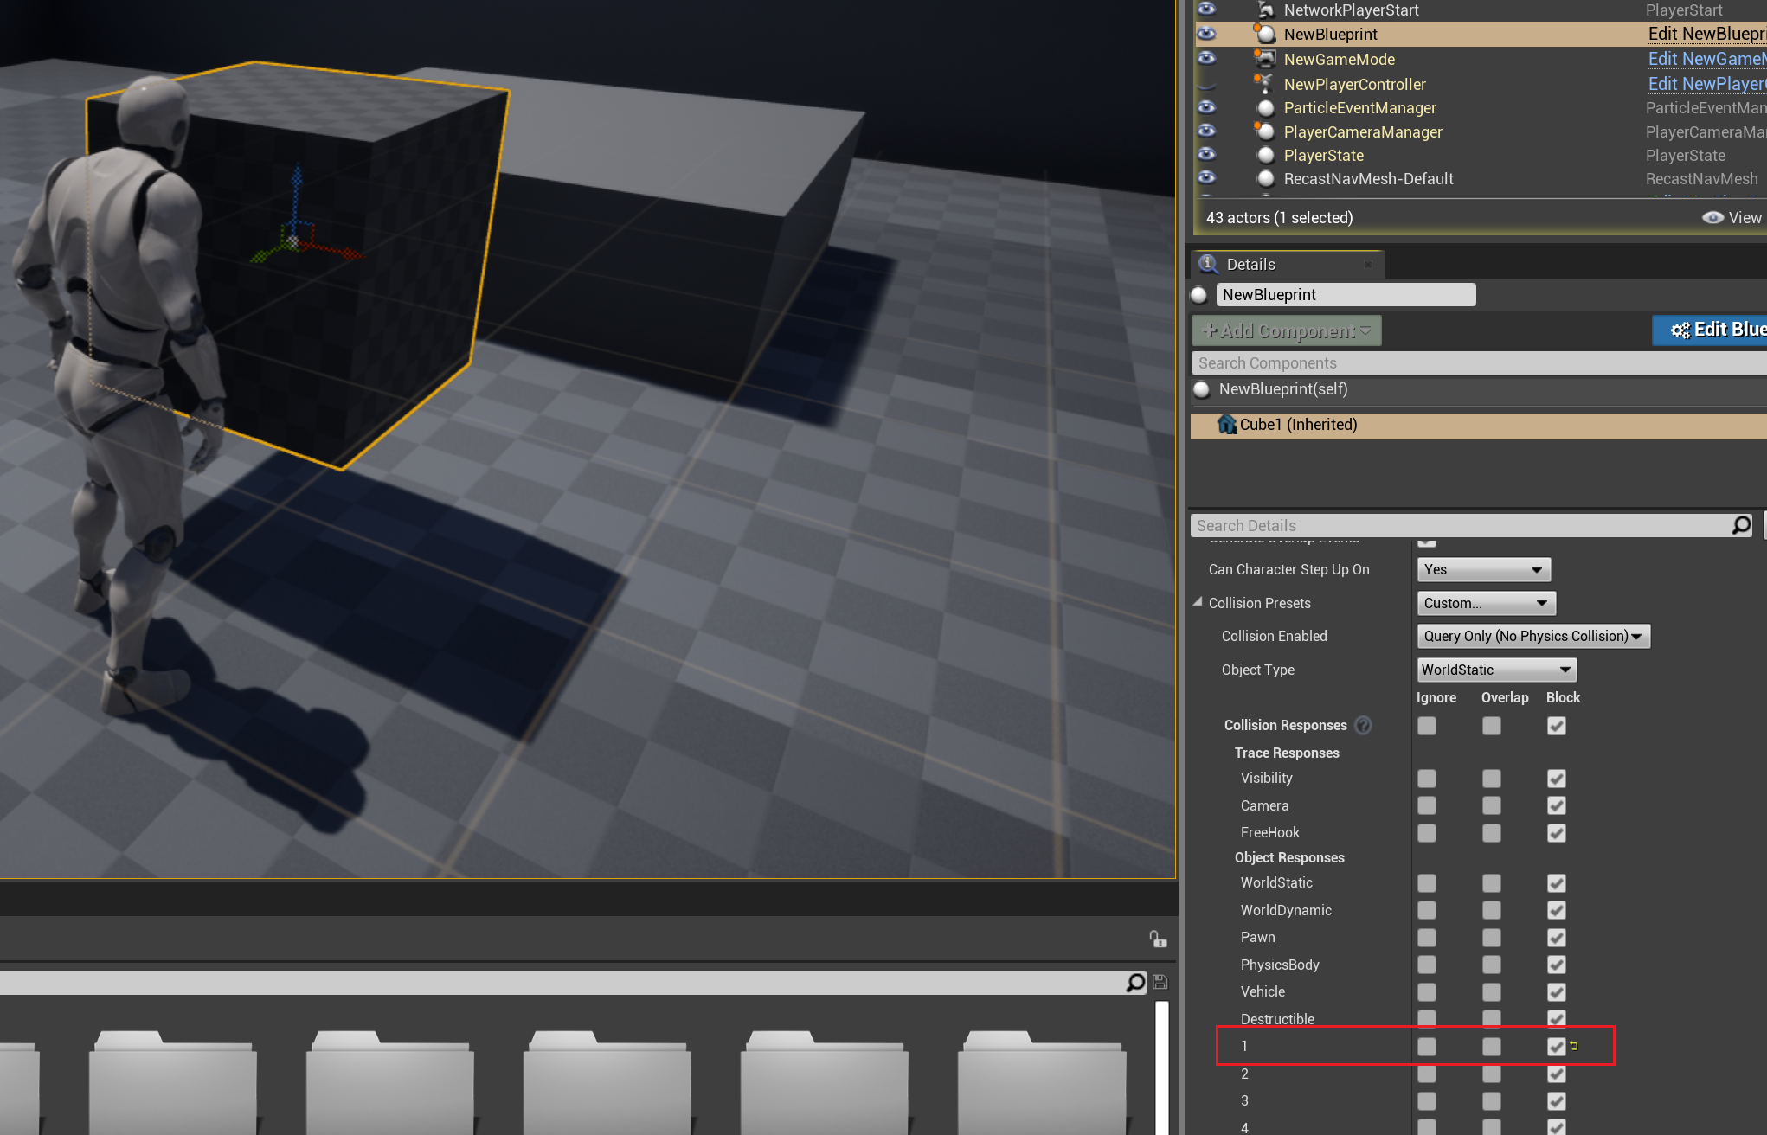Image resolution: width=1767 pixels, height=1135 pixels.
Task: Open the Collision Enabled dropdown
Action: point(1532,636)
